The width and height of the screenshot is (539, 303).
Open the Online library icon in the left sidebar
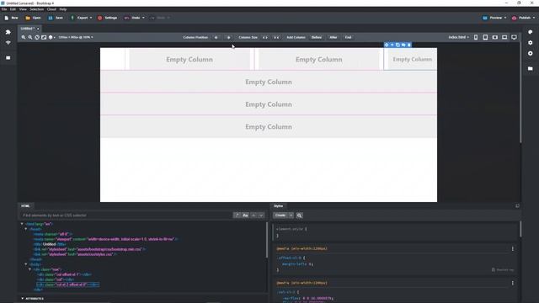point(8,43)
